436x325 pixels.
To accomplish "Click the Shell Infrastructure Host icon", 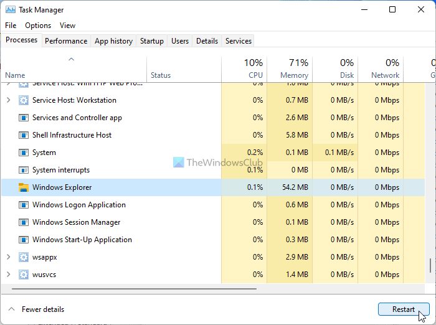I will point(24,135).
